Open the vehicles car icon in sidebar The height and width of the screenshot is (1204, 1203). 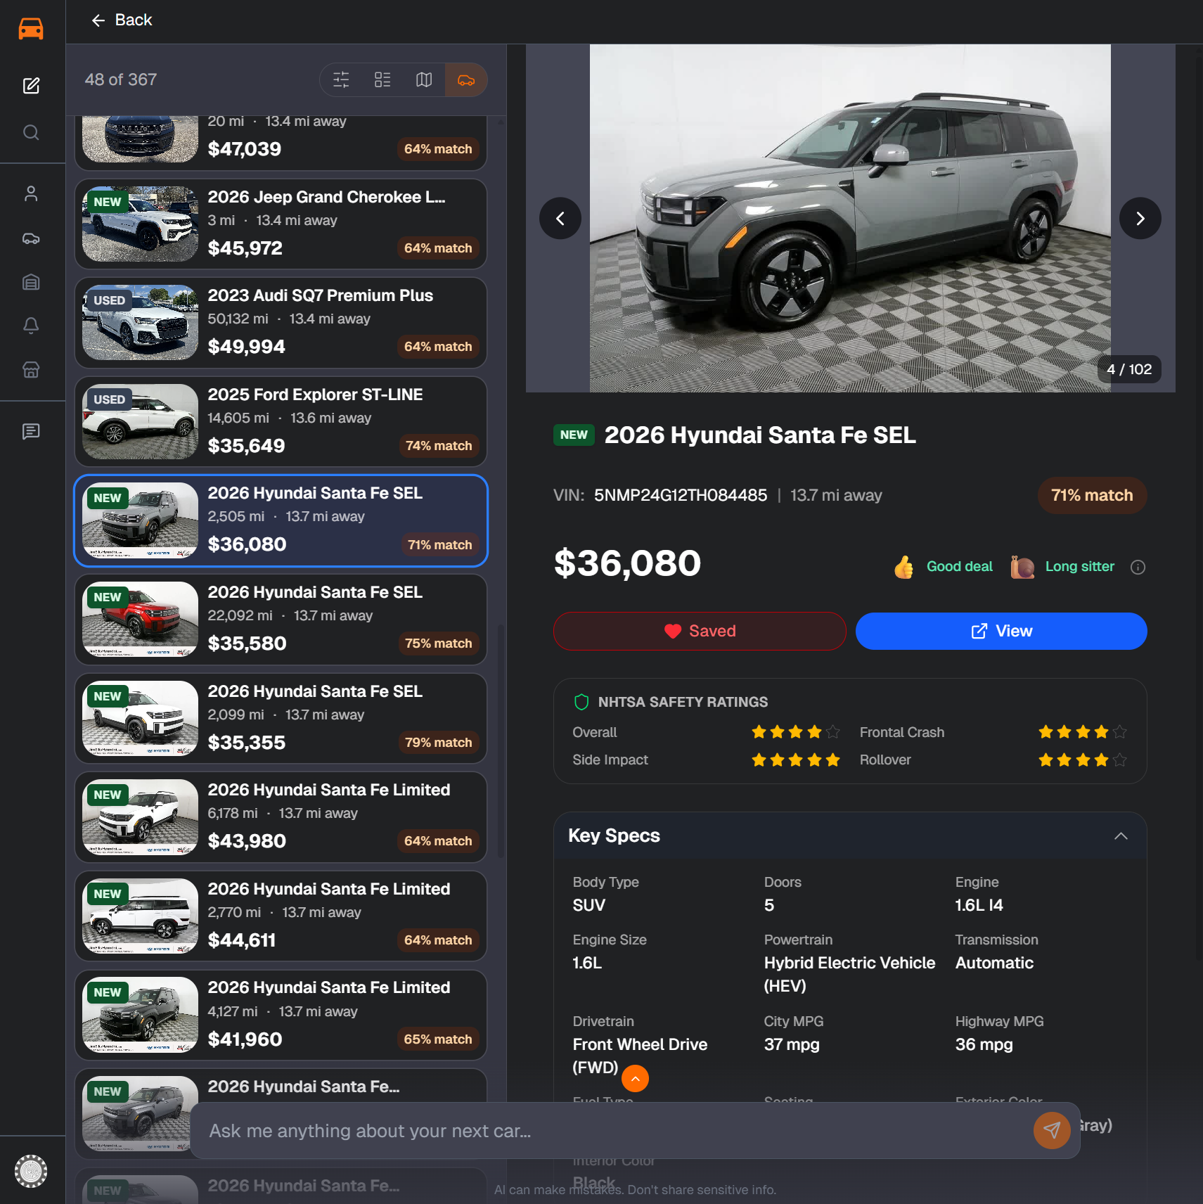[x=31, y=238]
